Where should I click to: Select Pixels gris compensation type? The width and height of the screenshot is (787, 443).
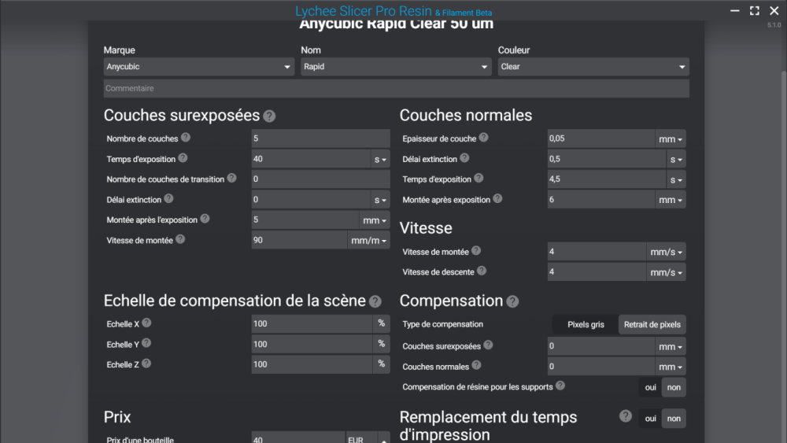[586, 324]
